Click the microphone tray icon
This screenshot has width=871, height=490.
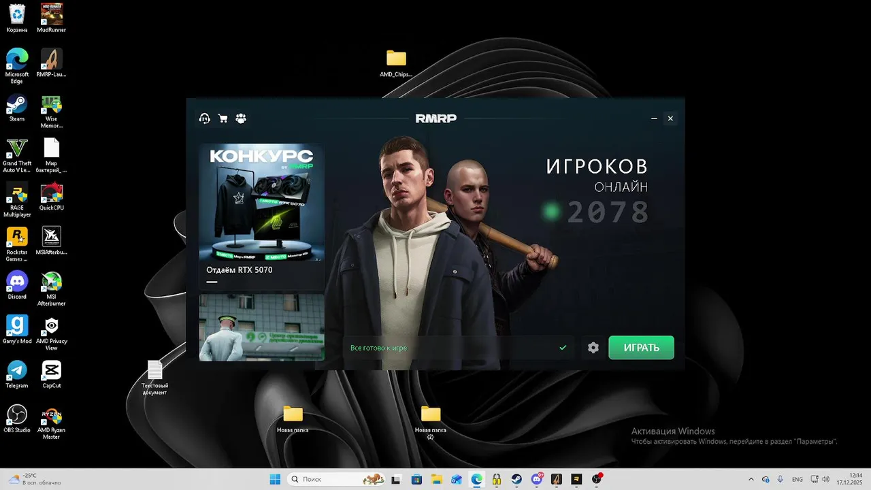[x=780, y=479]
